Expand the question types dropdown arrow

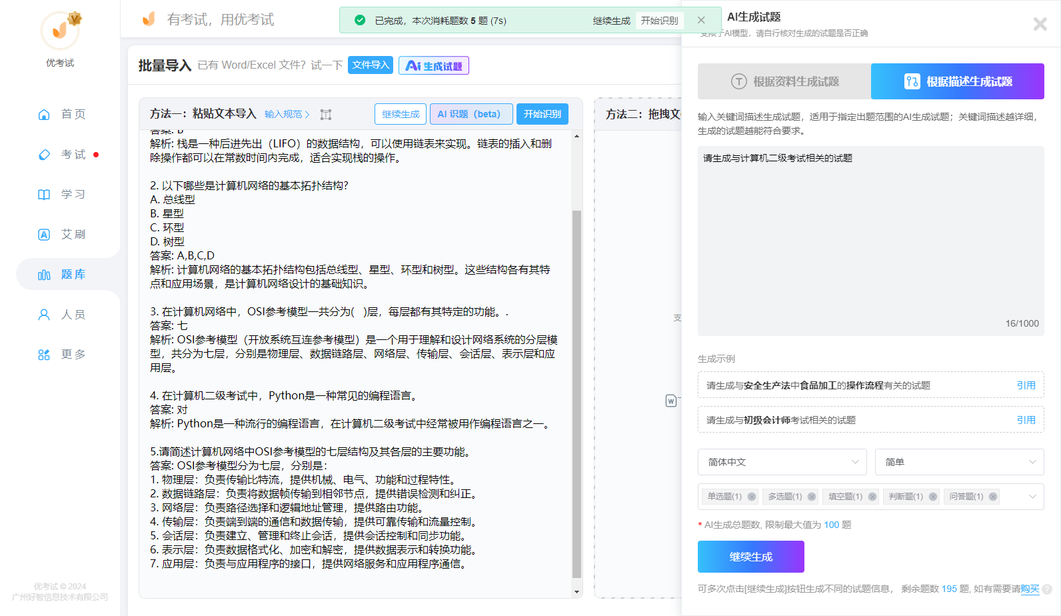1032,497
